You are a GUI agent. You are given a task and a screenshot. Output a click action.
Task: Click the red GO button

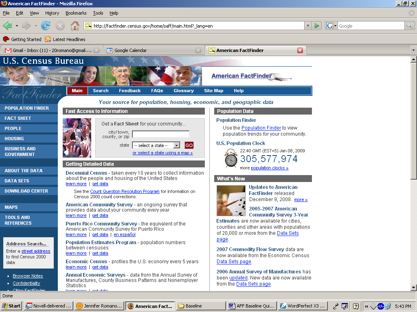click(189, 145)
